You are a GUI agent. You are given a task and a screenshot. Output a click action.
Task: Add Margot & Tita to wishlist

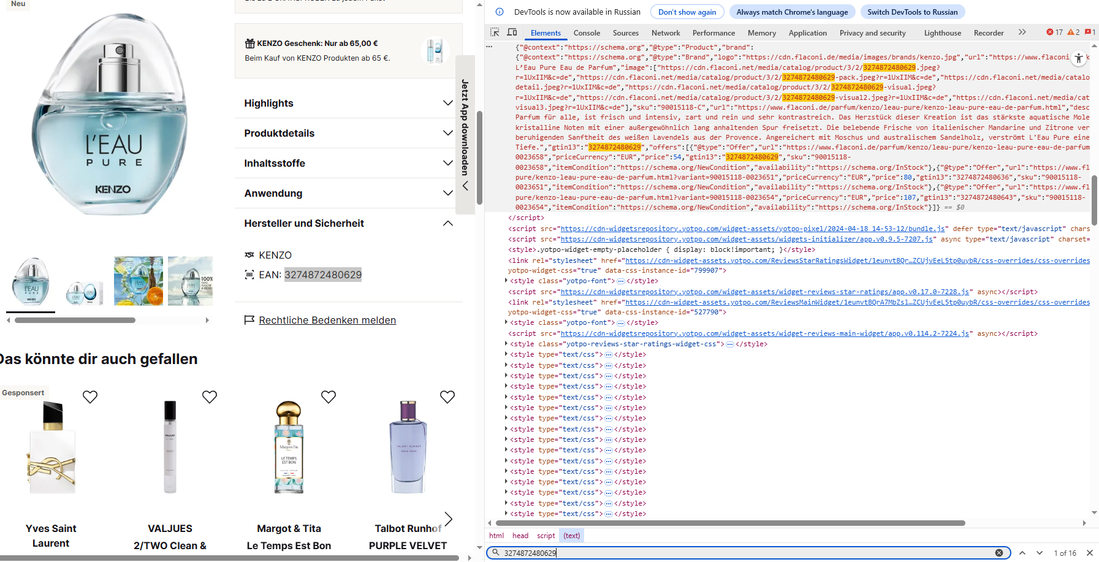coord(329,397)
